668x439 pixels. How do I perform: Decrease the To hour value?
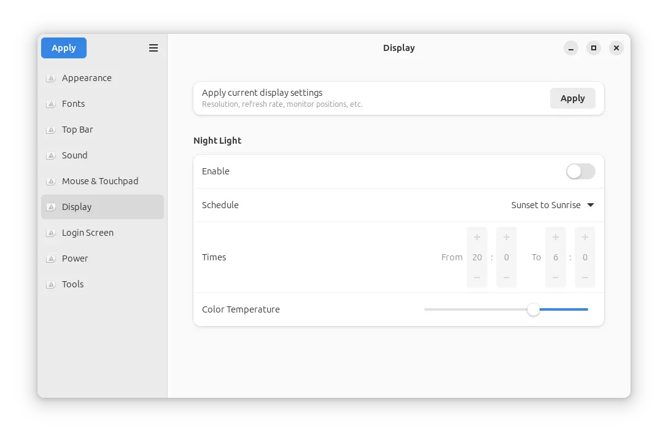click(x=556, y=278)
